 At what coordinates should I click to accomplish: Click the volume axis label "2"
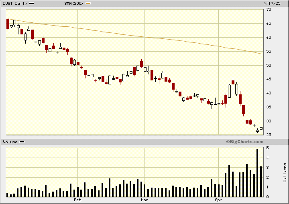click(x=267, y=177)
